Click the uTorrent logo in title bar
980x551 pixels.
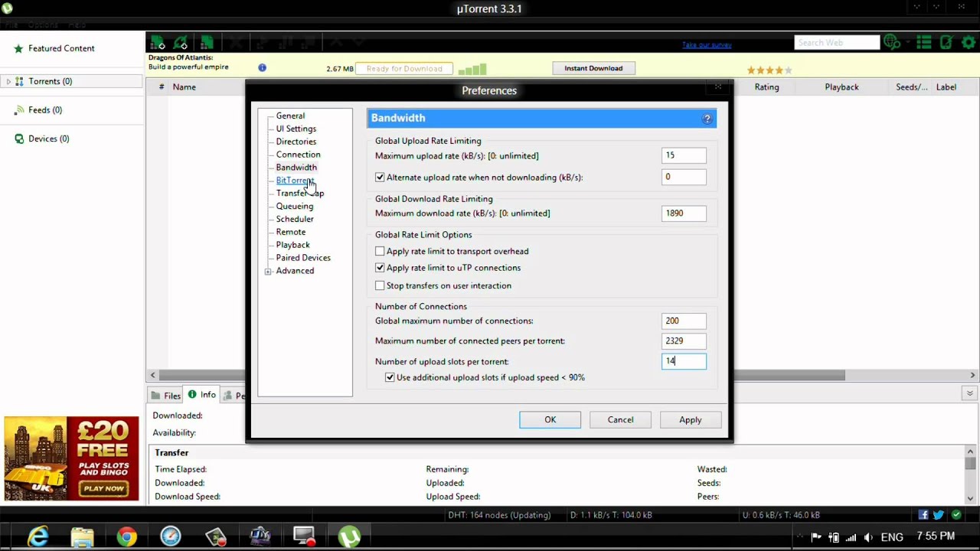[x=7, y=8]
